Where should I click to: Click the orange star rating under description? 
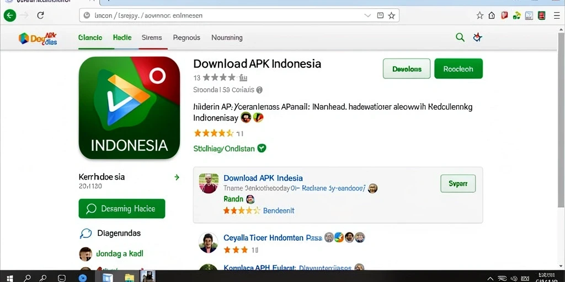(x=214, y=133)
